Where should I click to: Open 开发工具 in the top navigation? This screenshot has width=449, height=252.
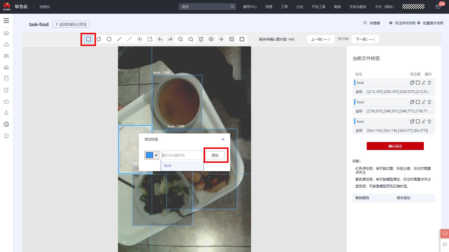point(318,7)
